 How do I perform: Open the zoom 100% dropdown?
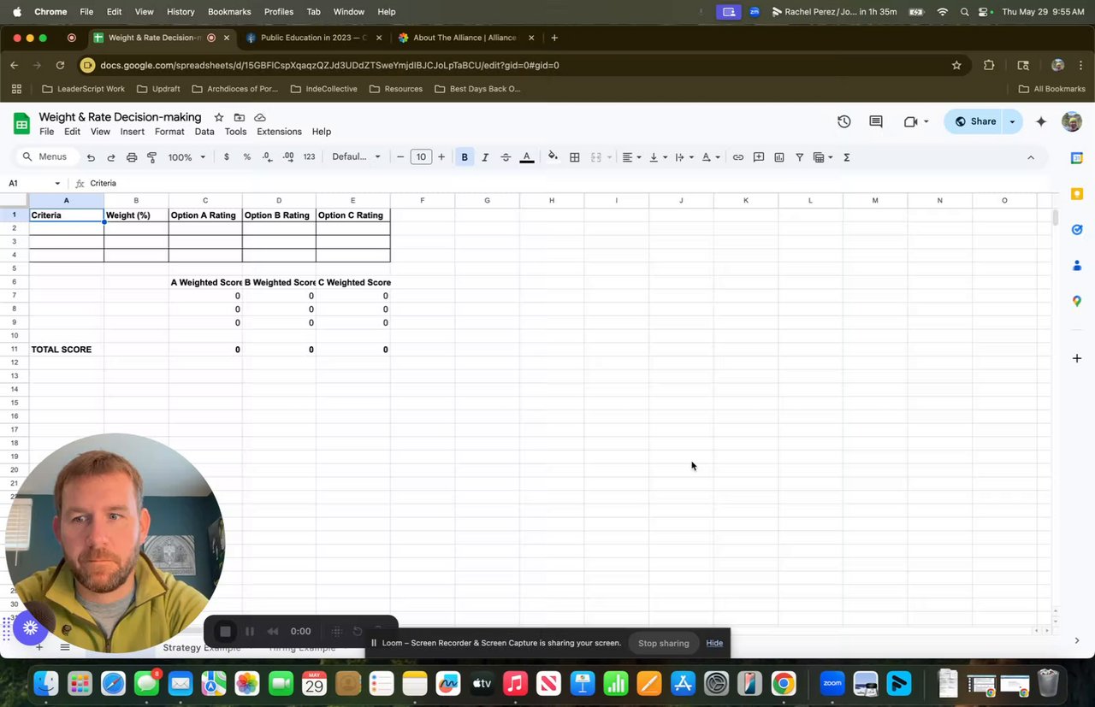186,157
